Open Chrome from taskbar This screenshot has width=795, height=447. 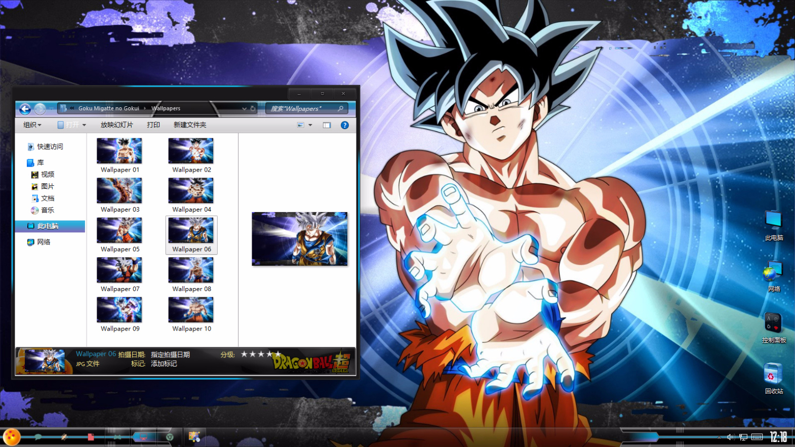[x=170, y=437]
